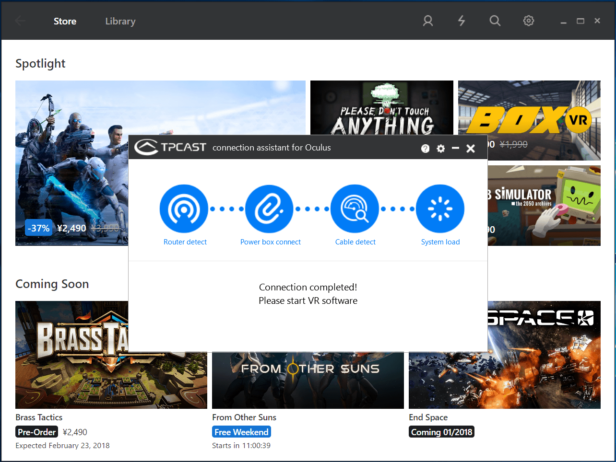The width and height of the screenshot is (616, 462).
Task: Click 'Expected February 23, 2018' text
Action: click(62, 446)
